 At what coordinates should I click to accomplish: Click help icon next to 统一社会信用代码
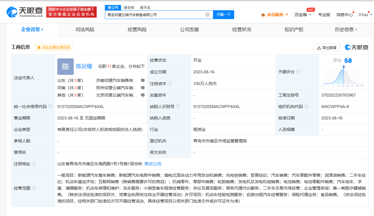50,107
